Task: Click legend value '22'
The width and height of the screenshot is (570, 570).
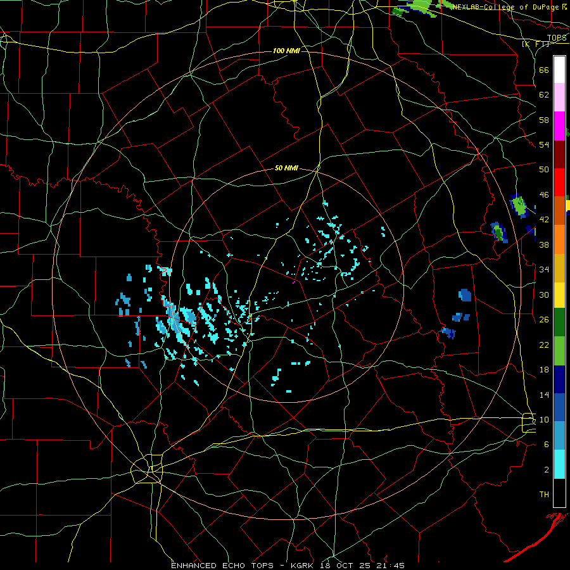Action: coord(544,345)
